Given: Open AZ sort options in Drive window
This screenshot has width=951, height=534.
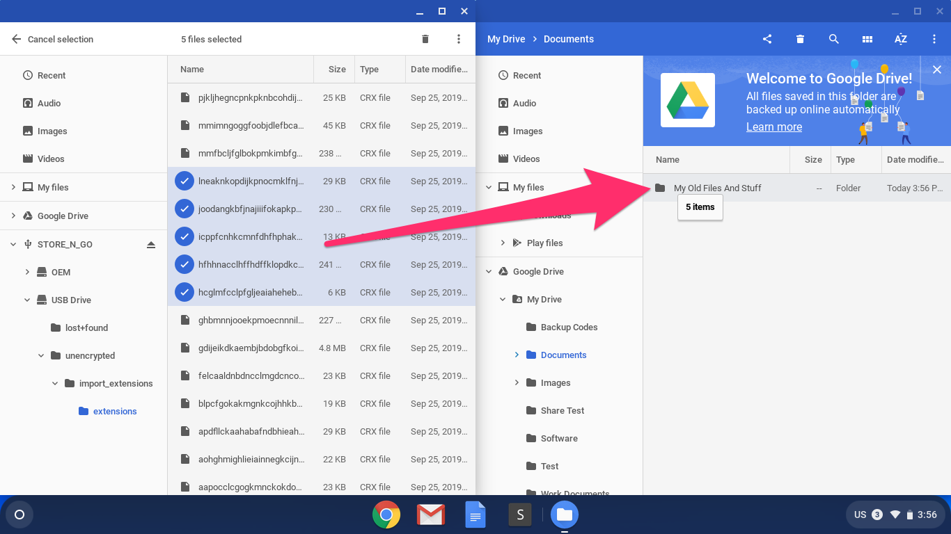Looking at the screenshot, I should click(x=901, y=39).
